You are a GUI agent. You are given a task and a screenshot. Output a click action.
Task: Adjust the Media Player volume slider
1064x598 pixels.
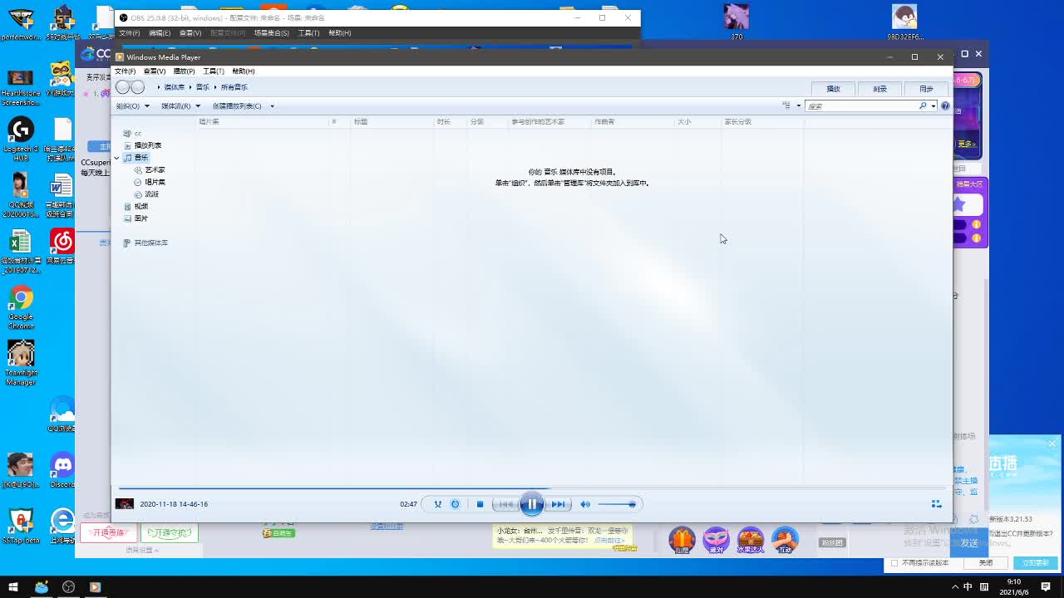pos(617,504)
